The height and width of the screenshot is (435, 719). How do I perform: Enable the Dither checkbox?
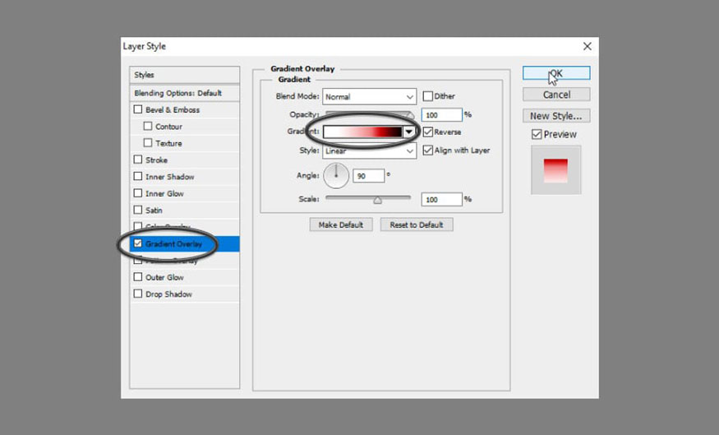coord(428,96)
